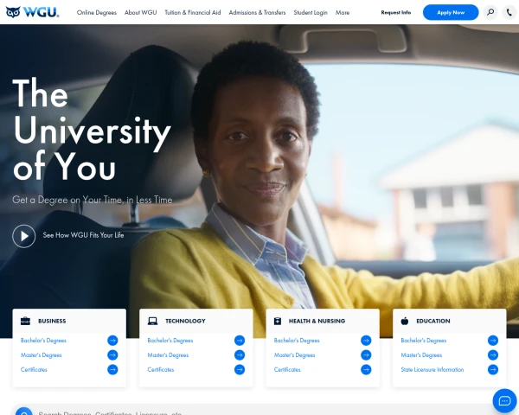Click arrow beside Business Bachelor's Degrees

112,340
